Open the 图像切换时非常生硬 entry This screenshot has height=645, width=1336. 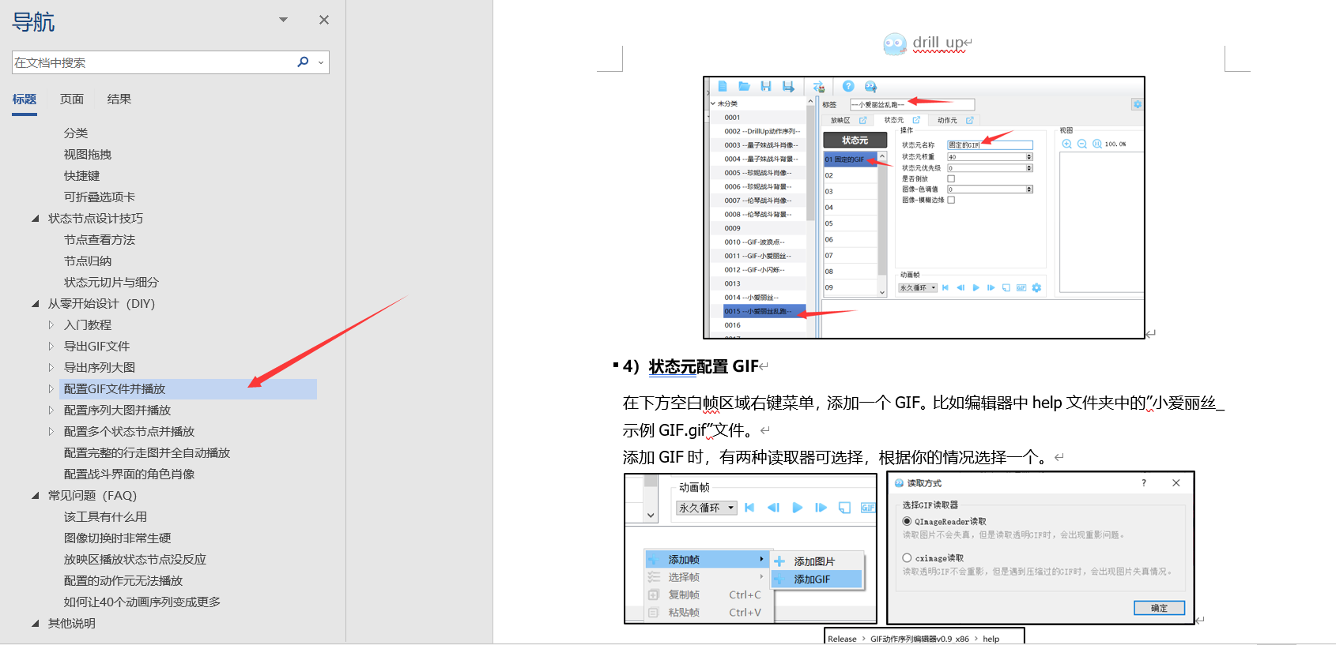click(117, 538)
